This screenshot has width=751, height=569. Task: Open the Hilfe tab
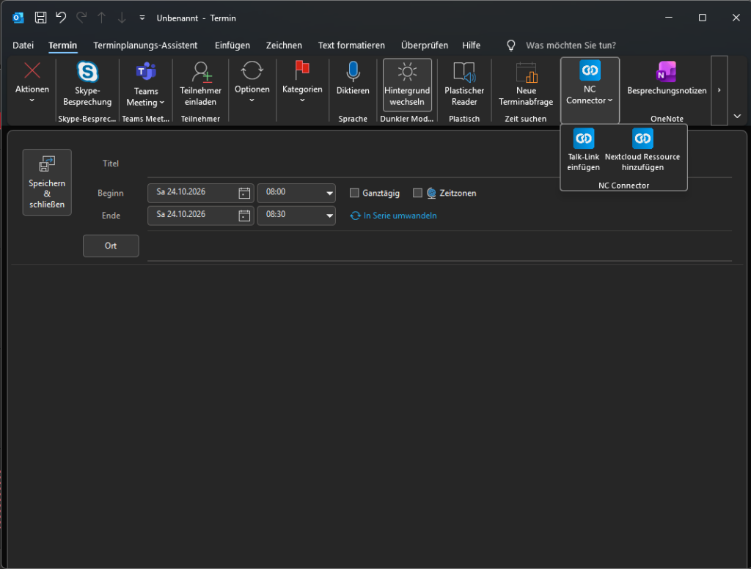(472, 45)
